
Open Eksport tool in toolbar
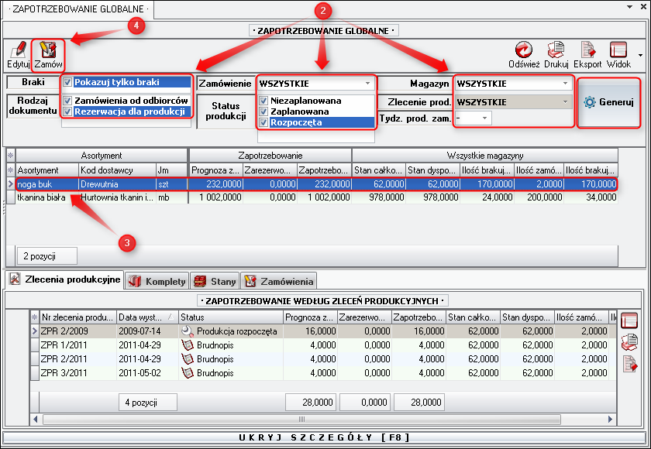click(x=587, y=51)
